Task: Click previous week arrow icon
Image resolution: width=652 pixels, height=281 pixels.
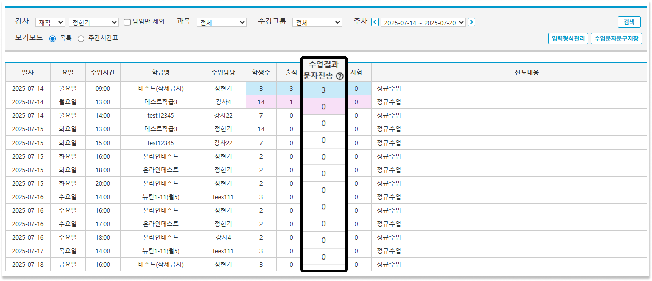Action: click(375, 22)
